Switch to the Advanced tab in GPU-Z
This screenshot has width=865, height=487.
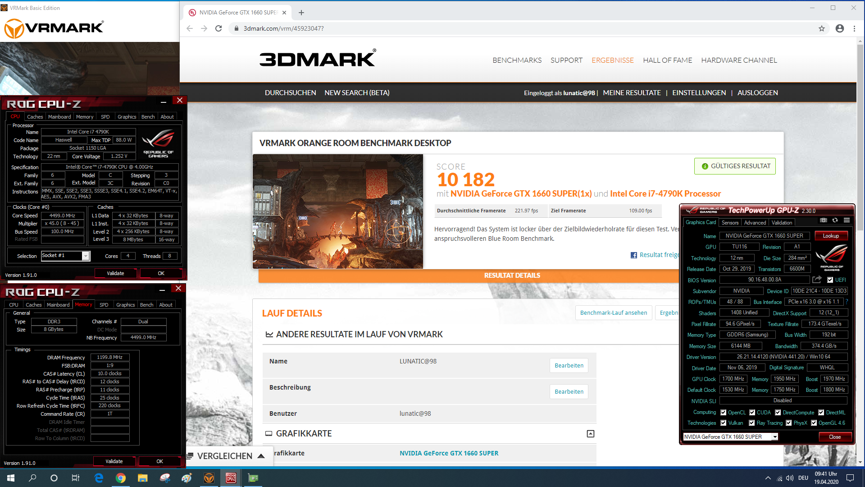click(755, 222)
